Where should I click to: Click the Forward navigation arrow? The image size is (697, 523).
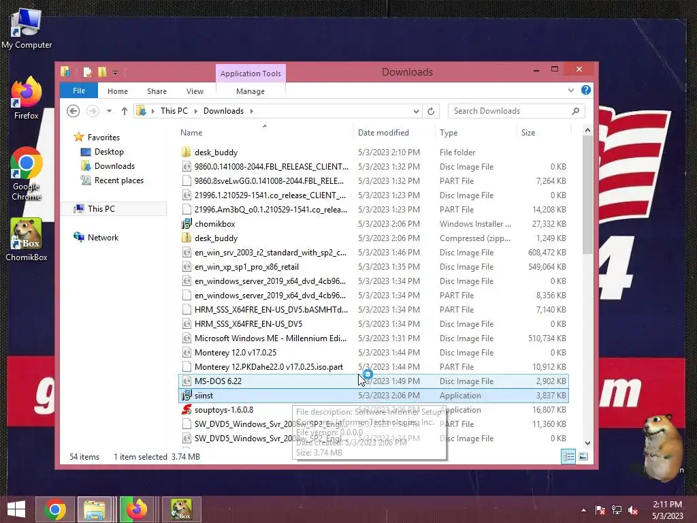(93, 111)
